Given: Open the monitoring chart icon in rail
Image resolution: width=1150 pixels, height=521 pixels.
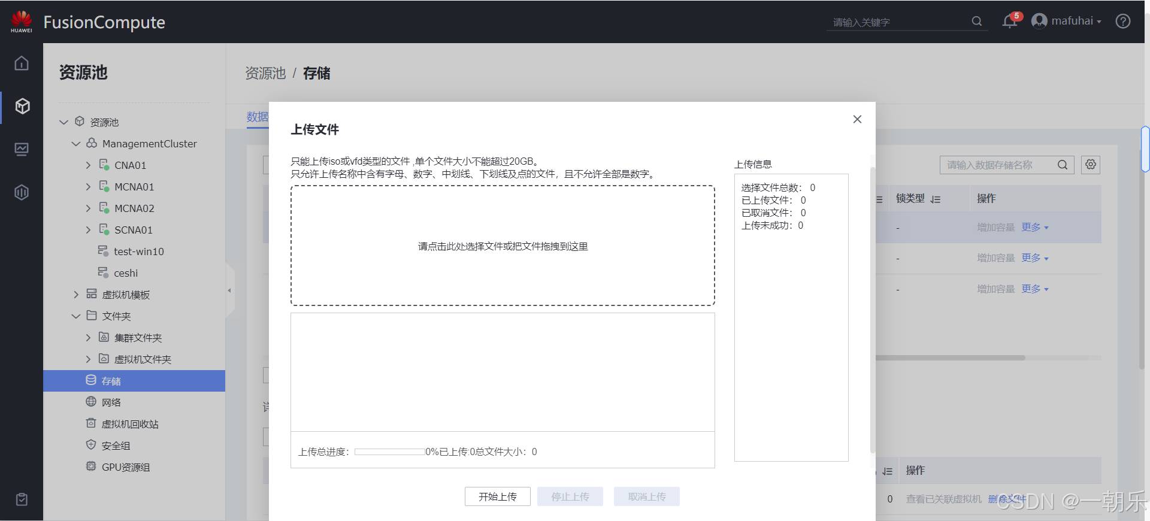Looking at the screenshot, I should pyautogui.click(x=22, y=149).
